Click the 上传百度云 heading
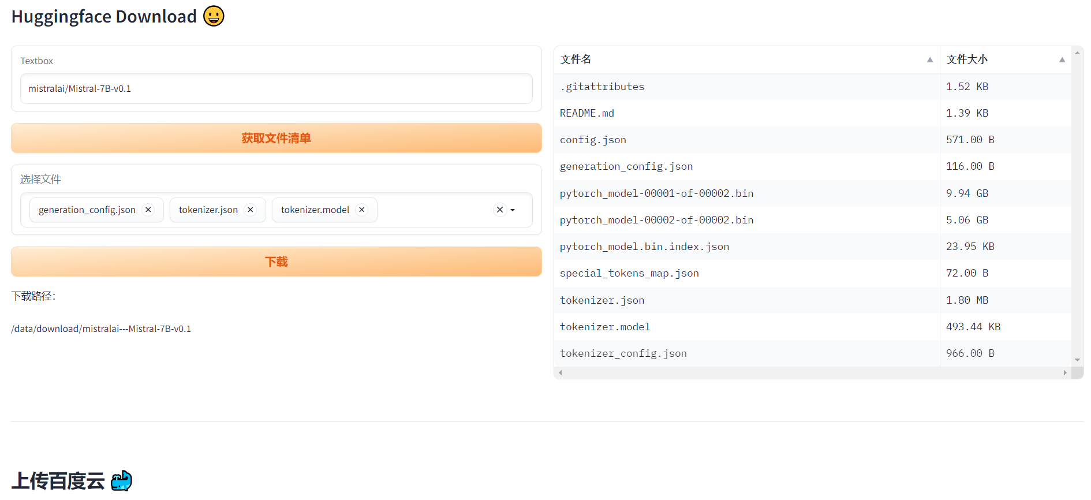This screenshot has width=1091, height=500. point(72,480)
